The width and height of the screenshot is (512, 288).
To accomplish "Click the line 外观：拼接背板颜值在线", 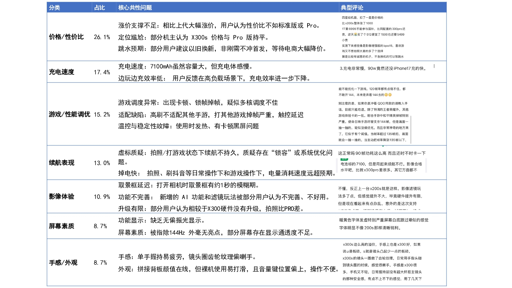I will click(x=228, y=269).
